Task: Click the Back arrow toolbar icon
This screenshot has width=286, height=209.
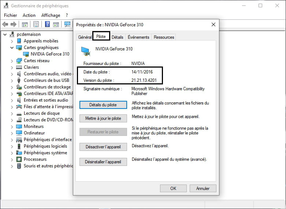Action: (x=5, y=24)
